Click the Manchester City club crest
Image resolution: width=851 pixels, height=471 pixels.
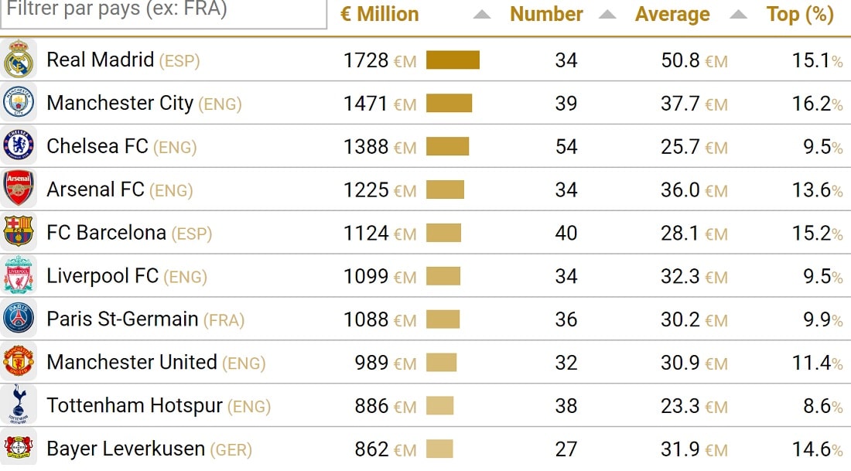[19, 103]
